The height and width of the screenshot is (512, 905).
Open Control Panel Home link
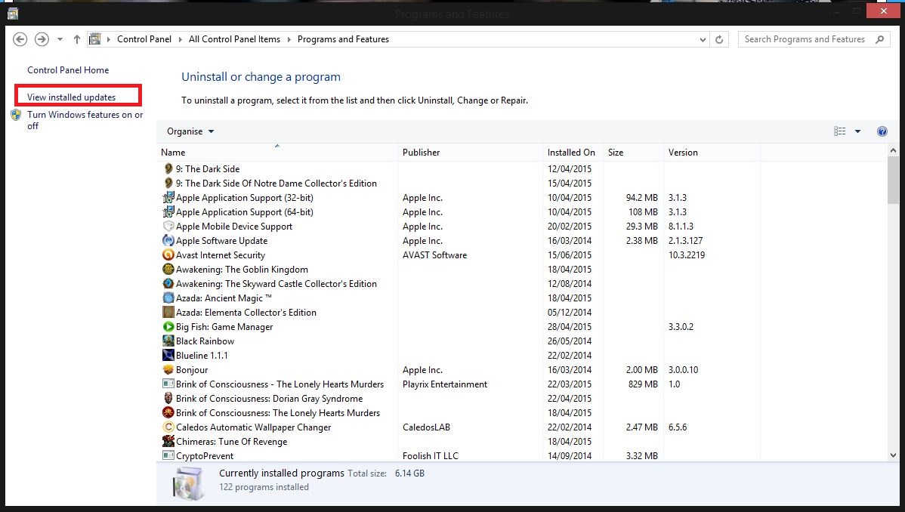coord(68,69)
